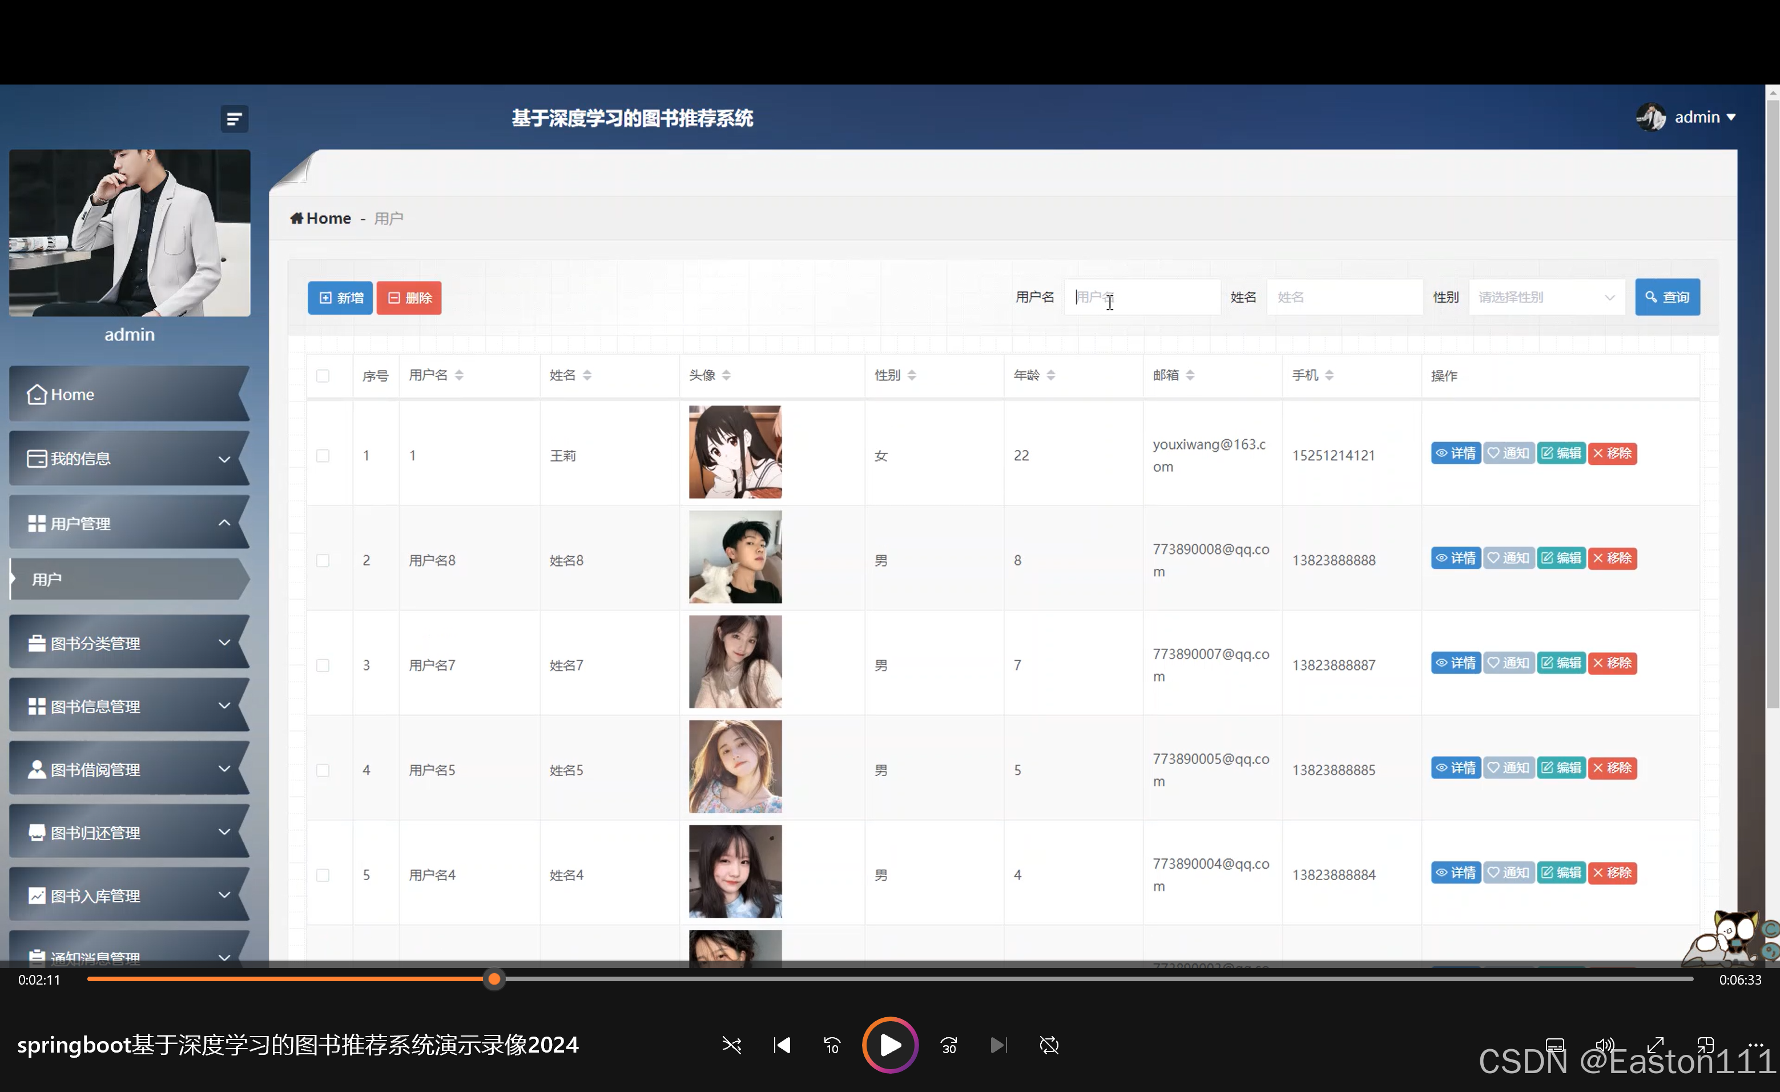Open the 性别 gender dropdown

1547,297
